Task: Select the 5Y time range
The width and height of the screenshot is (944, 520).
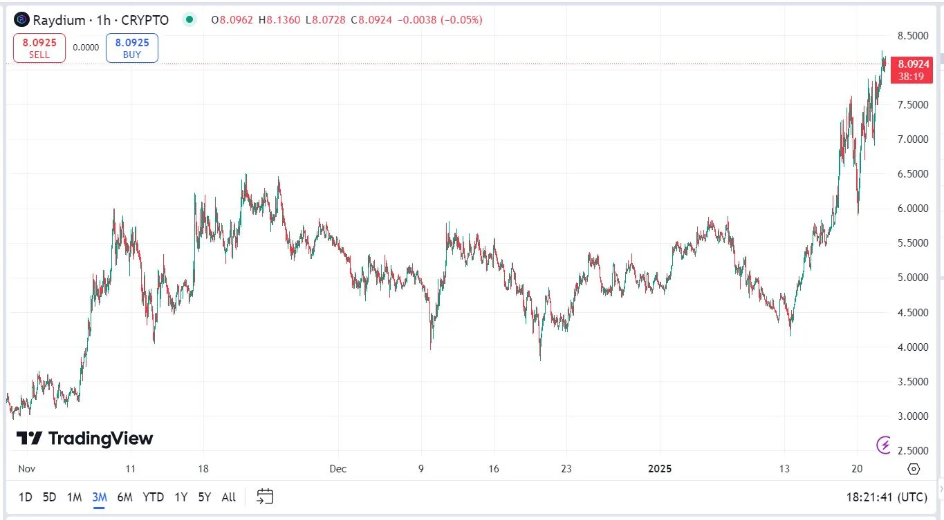Action: tap(204, 497)
